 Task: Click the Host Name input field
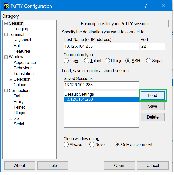101,47
